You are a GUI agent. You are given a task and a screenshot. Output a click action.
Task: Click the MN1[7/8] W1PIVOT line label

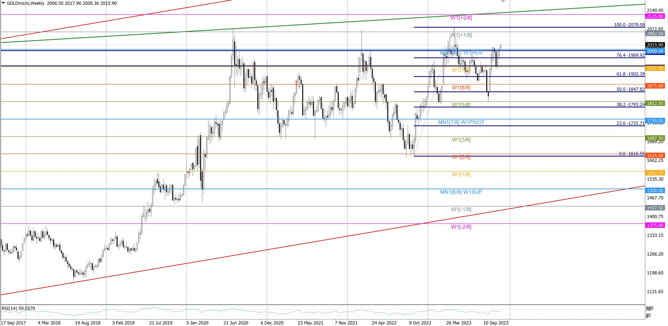[461, 122]
